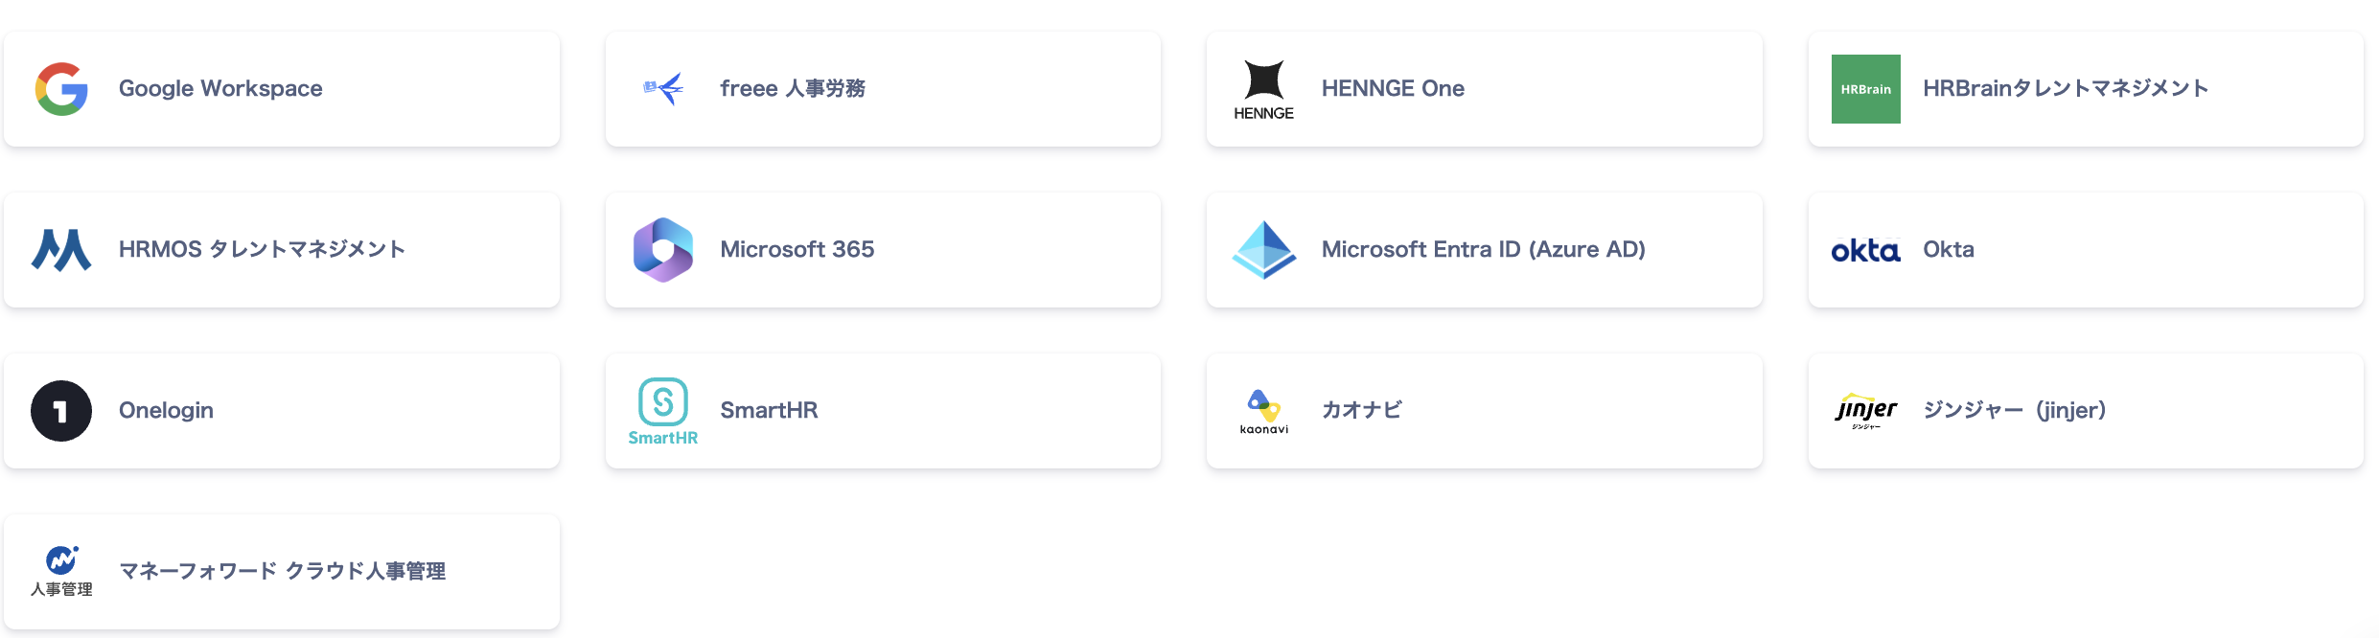Viewport: 2379px width, 638px height.
Task: Click the green HRBrain logo
Action: (1865, 89)
